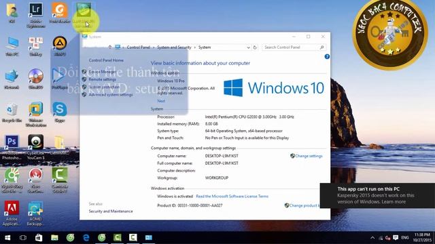
Task: Click the Next link under Windows edition
Action: 161,101
